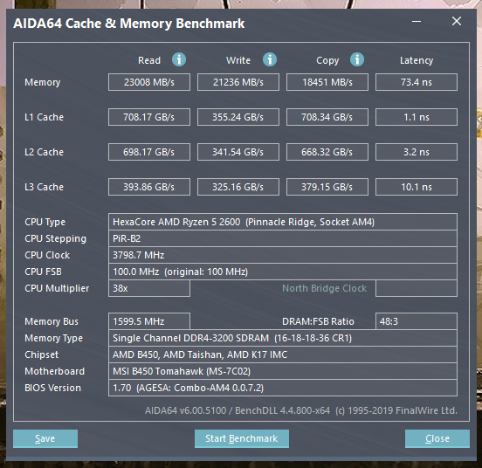Click L3 Cache latency 10.1 ns
This screenshot has height=468, width=482.
click(417, 187)
